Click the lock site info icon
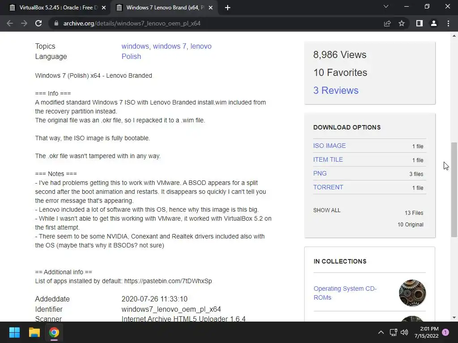The height and width of the screenshot is (343, 458). [x=56, y=23]
